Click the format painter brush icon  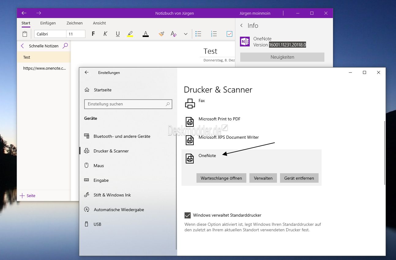click(x=162, y=34)
